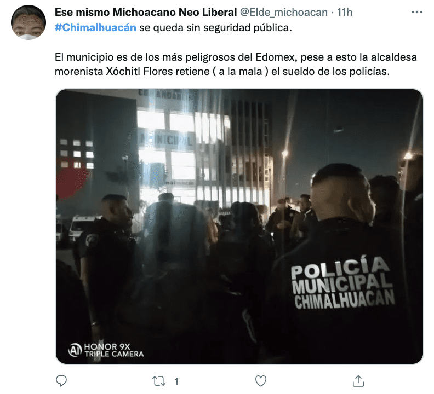Viewport: 434px width, 394px height.
Task: Click the lit municipal building in the photo
Action: tap(203, 150)
